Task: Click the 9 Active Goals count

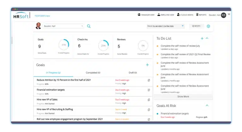Action: [x=39, y=46]
